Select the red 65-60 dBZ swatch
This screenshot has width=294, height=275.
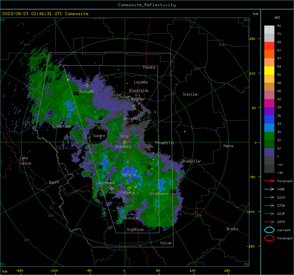269,46
